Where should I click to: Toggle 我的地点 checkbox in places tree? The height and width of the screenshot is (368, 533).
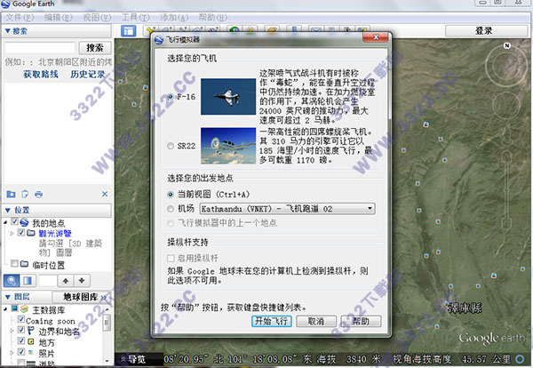14,221
